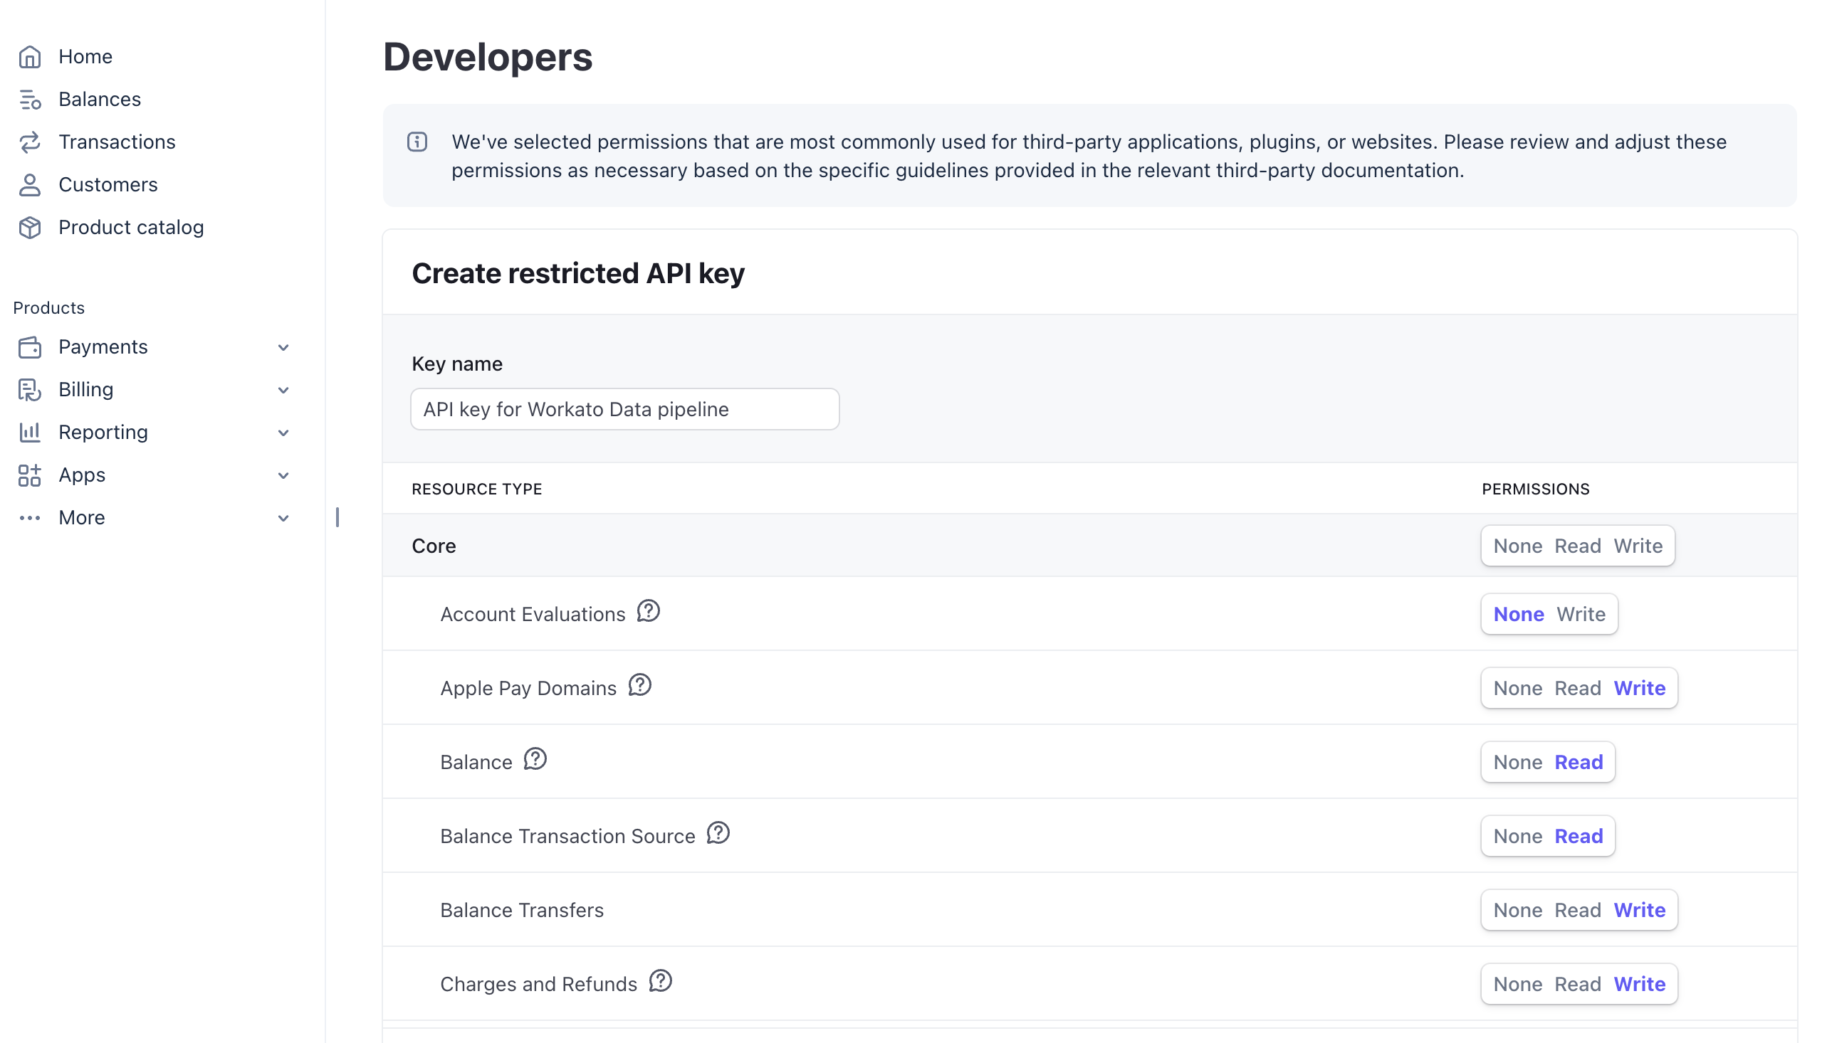The width and height of the screenshot is (1827, 1043).
Task: Click the info icon in permissions notice
Action: click(x=417, y=142)
